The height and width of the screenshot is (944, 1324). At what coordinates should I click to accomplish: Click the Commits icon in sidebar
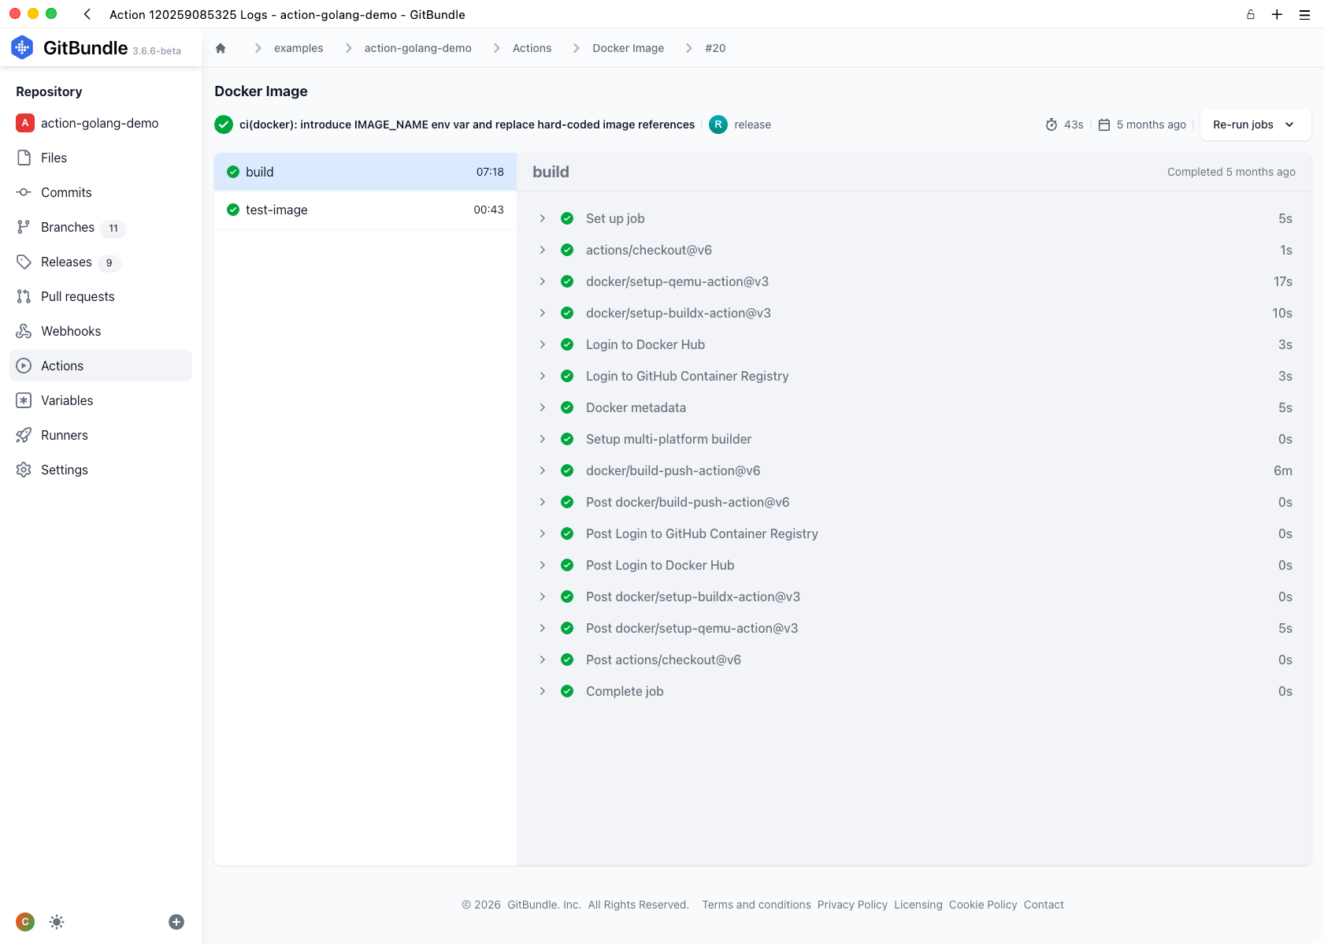[x=24, y=192]
